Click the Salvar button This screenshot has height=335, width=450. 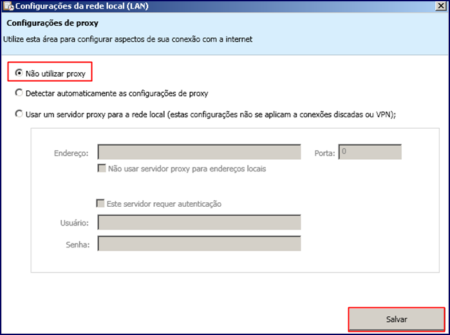click(397, 319)
